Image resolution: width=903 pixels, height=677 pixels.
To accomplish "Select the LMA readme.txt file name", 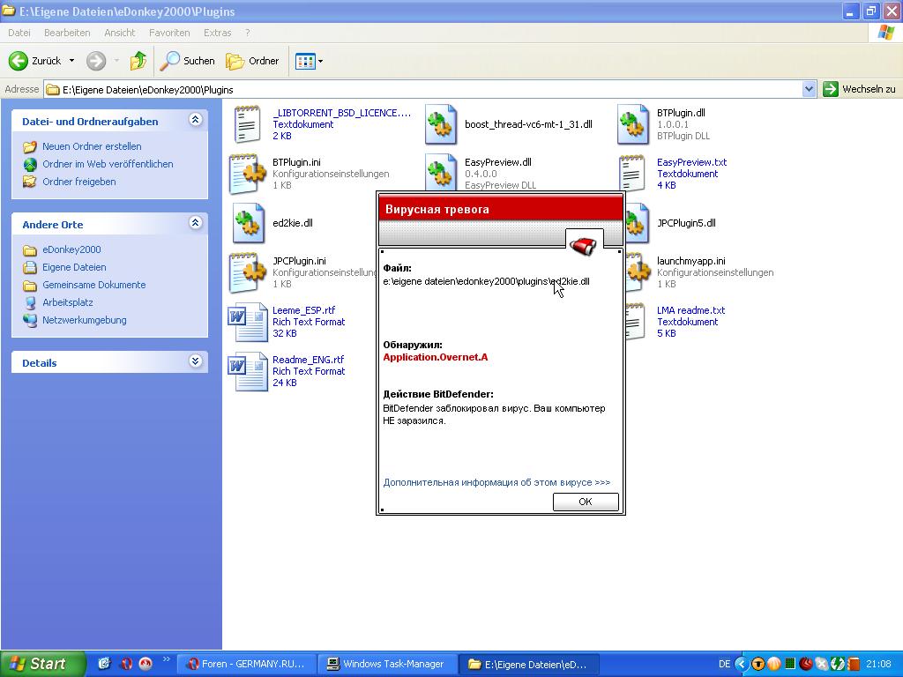I will click(690, 310).
